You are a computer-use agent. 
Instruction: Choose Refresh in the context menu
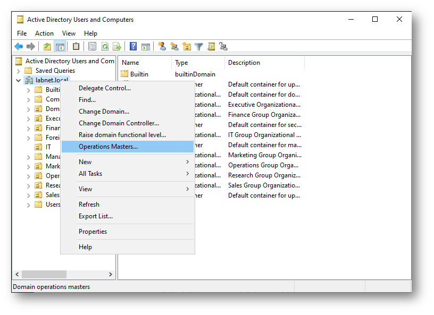point(128,205)
